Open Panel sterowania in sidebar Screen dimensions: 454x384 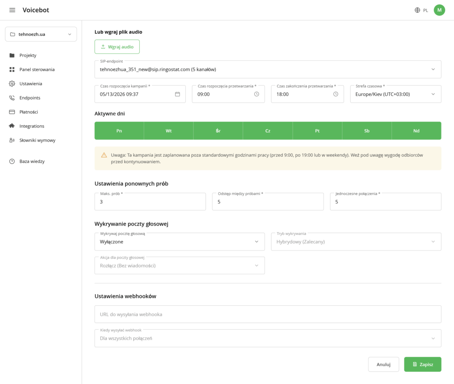coord(37,69)
